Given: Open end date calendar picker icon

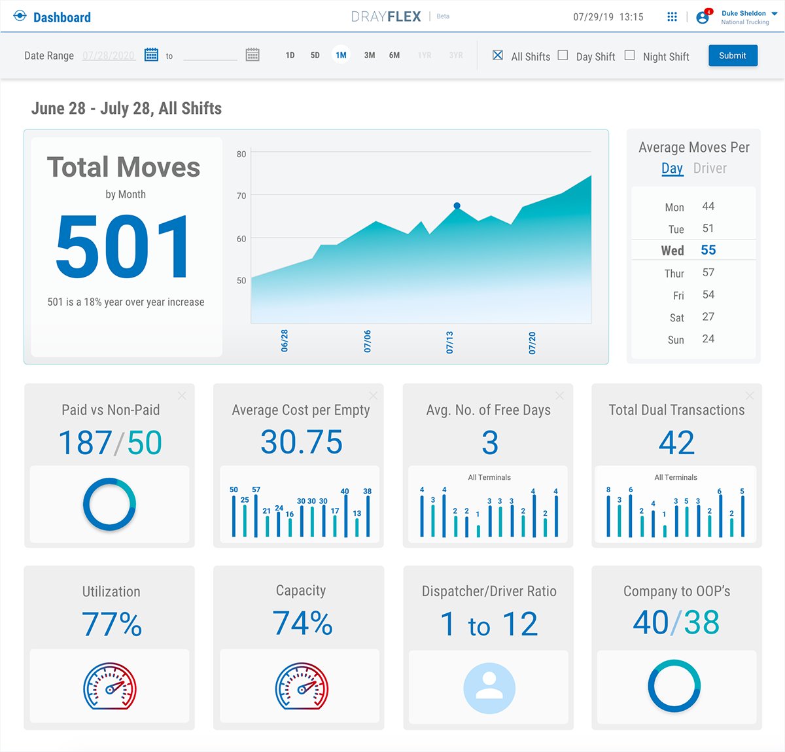Looking at the screenshot, I should pos(253,55).
